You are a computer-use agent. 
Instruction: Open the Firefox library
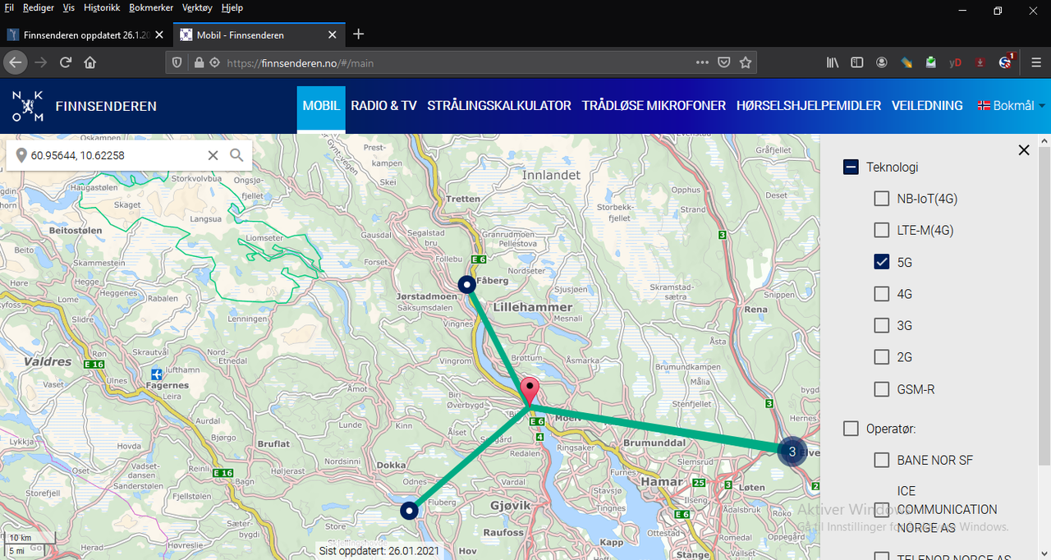click(x=833, y=62)
